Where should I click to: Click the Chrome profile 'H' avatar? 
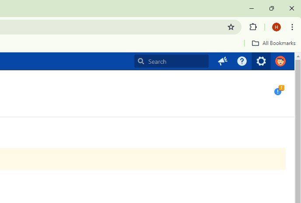pos(276,27)
